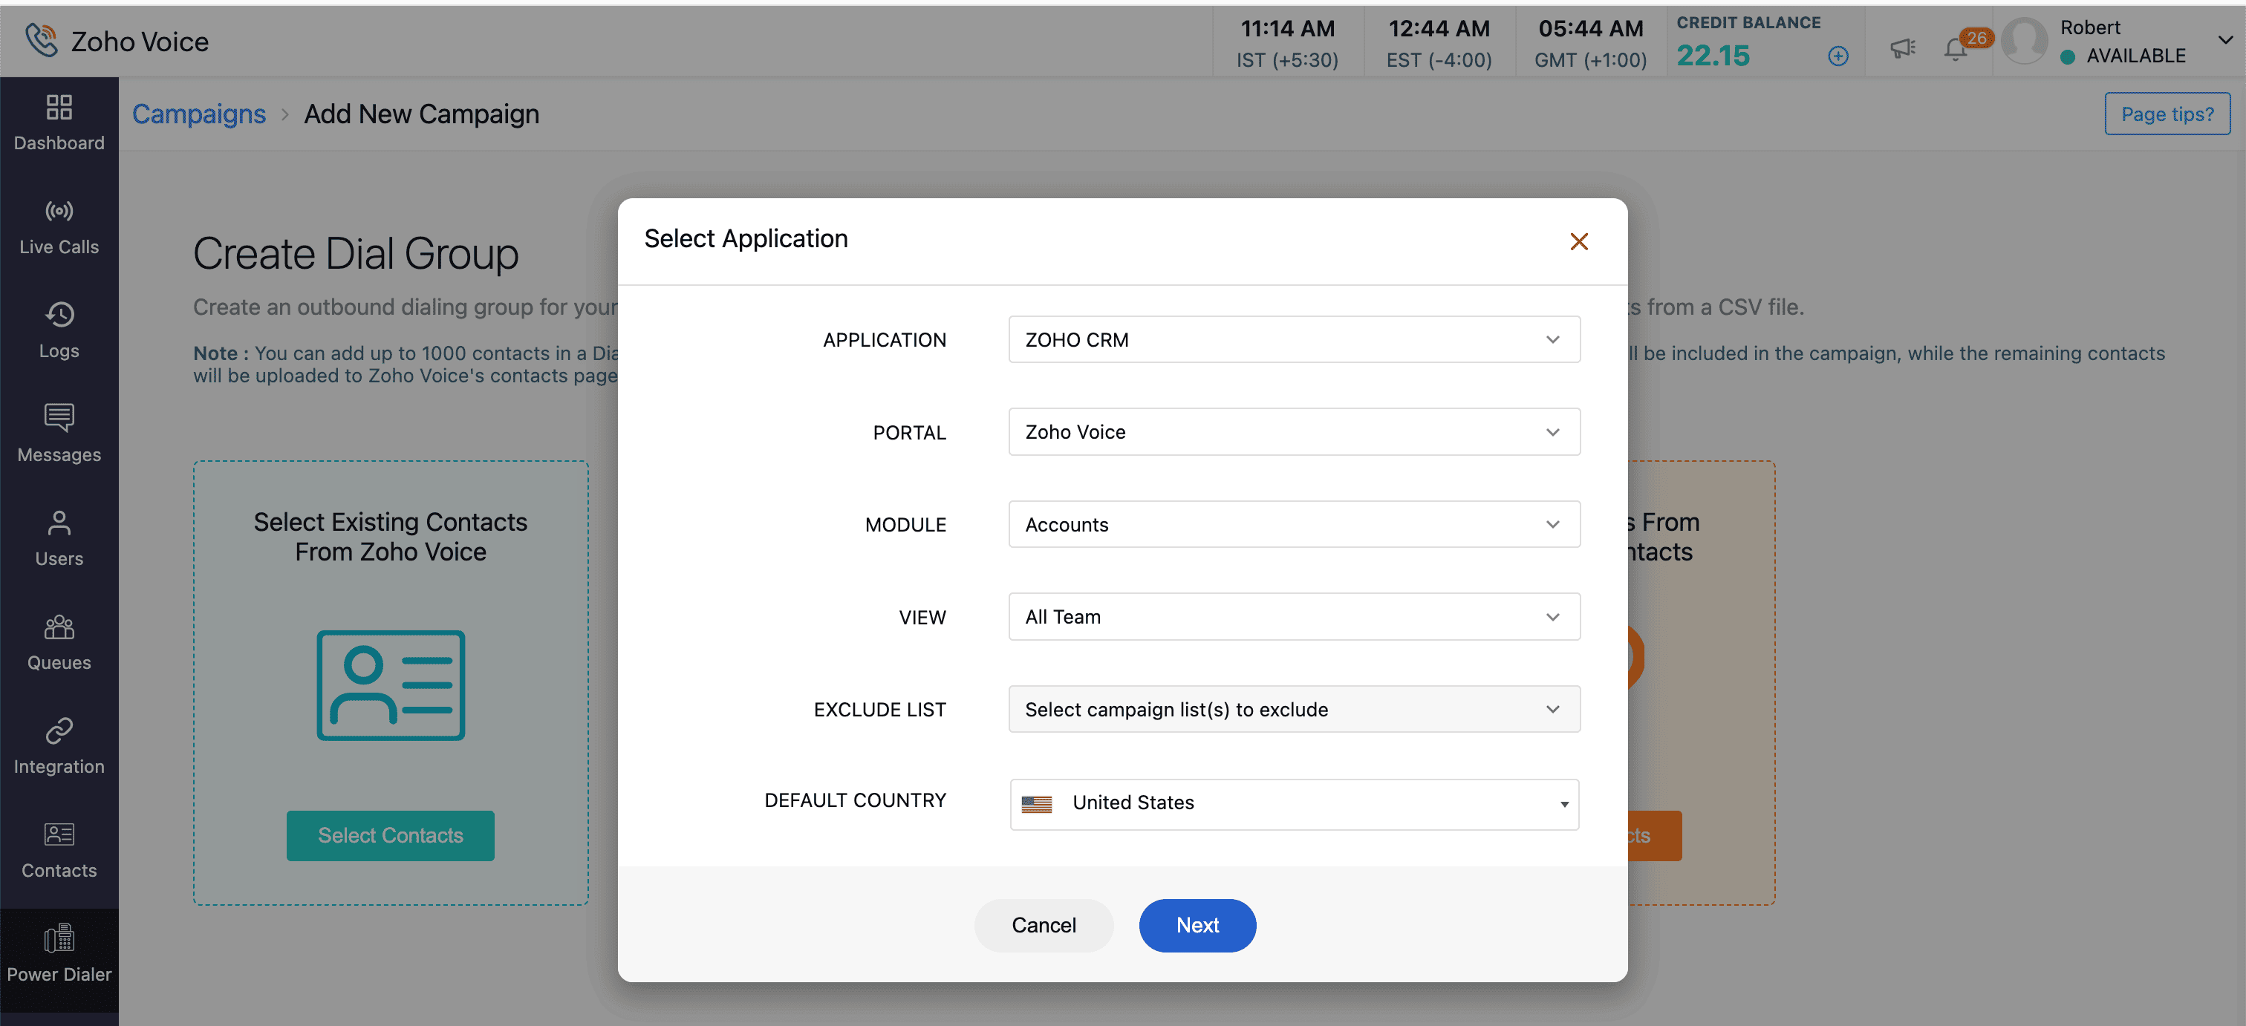Change the United States default country selector

[1293, 803]
